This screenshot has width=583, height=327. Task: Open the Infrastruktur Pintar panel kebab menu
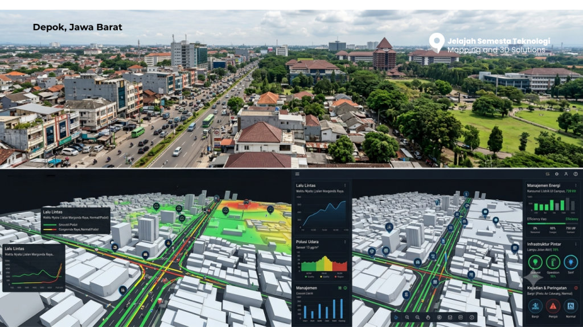576,244
